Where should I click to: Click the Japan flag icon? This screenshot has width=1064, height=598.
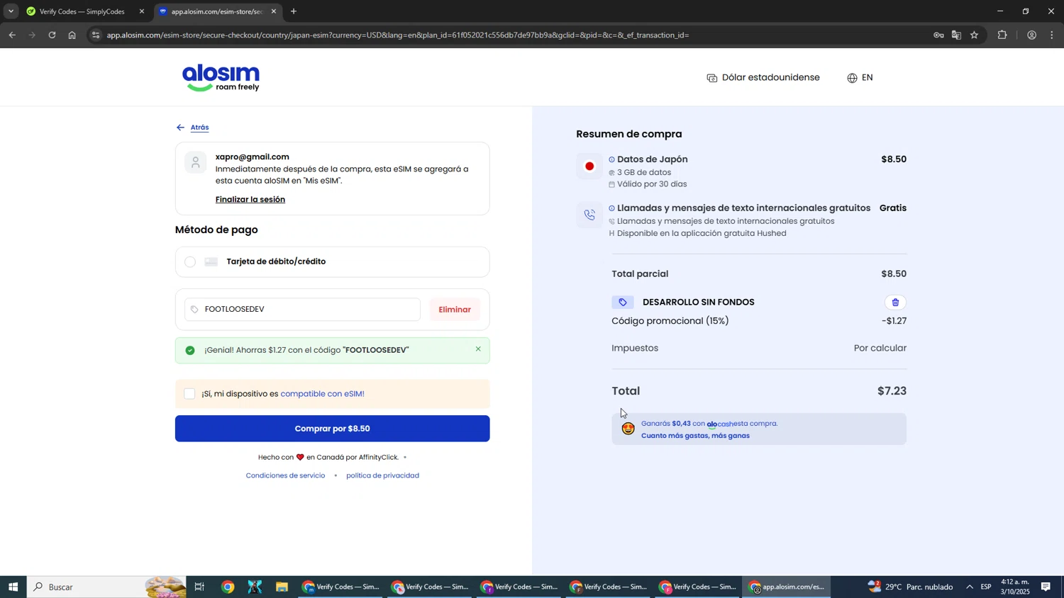[589, 167]
